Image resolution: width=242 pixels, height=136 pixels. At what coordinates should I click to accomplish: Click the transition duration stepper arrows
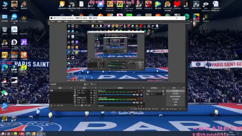[163, 94]
